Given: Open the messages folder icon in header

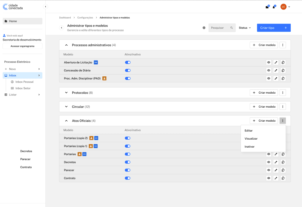Looking at the screenshot, I should pyautogui.click(x=267, y=7).
